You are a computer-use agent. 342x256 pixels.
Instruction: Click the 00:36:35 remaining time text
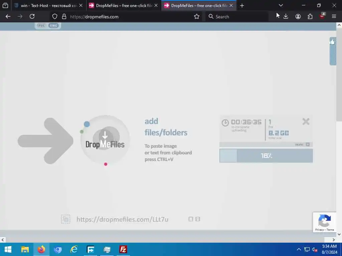click(x=246, y=122)
